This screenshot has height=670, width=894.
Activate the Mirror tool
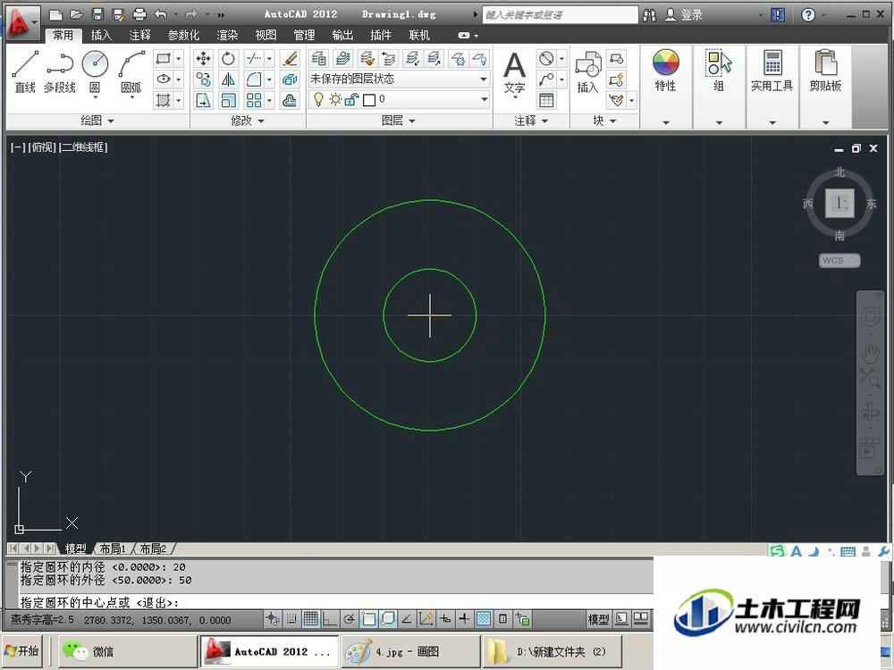point(228,80)
